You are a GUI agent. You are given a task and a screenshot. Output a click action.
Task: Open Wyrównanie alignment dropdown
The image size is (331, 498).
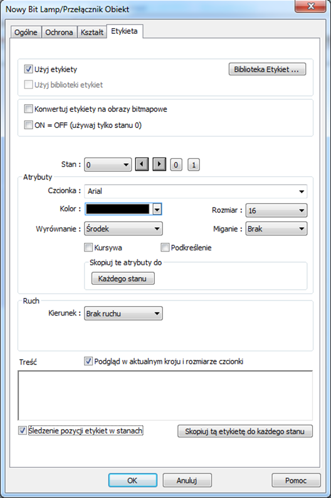(x=123, y=229)
